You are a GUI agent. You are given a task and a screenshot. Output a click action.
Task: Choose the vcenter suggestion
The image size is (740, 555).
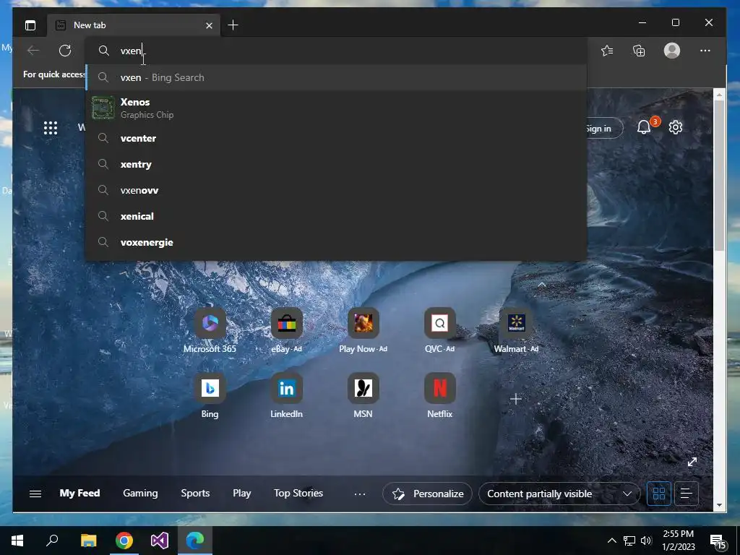pyautogui.click(x=336, y=138)
